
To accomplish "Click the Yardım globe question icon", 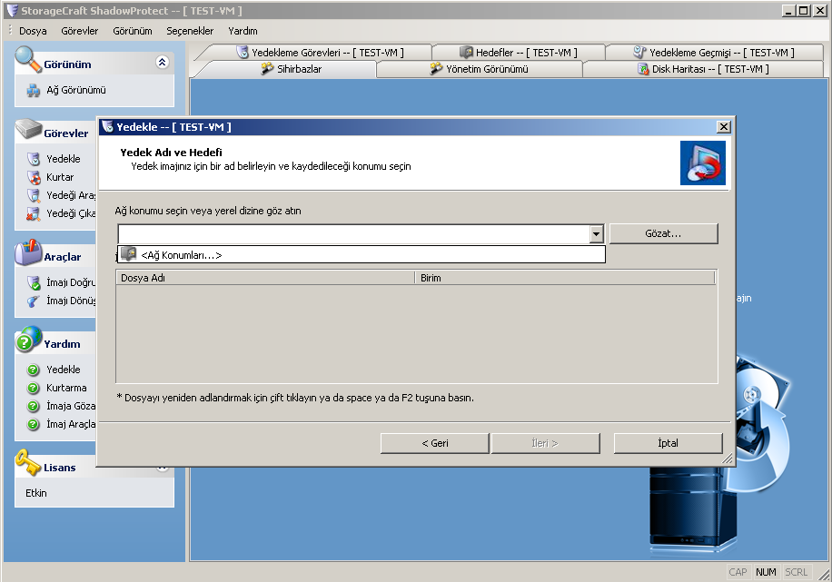I will tap(28, 340).
